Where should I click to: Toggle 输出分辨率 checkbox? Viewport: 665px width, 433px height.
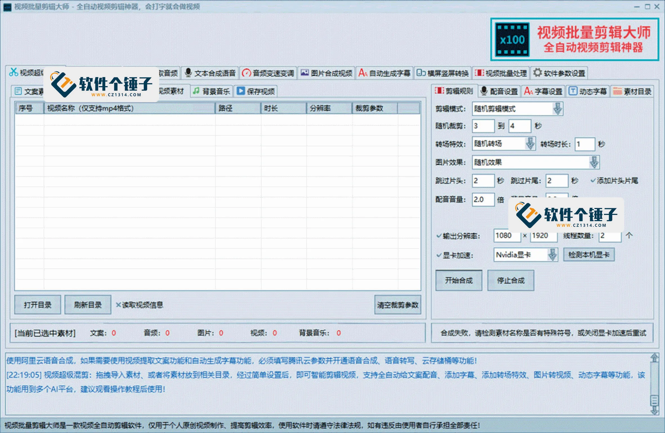tap(458, 236)
